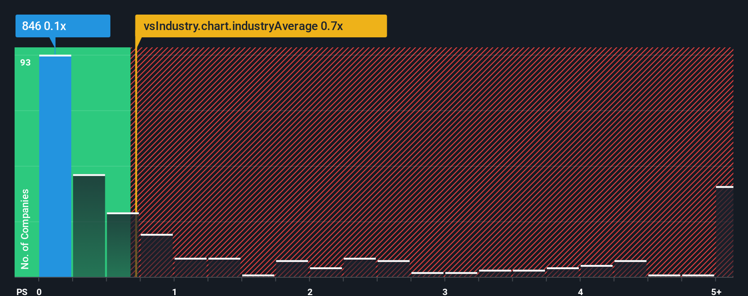
Task: Select the last bar at 5+
Action: [x=725, y=231]
